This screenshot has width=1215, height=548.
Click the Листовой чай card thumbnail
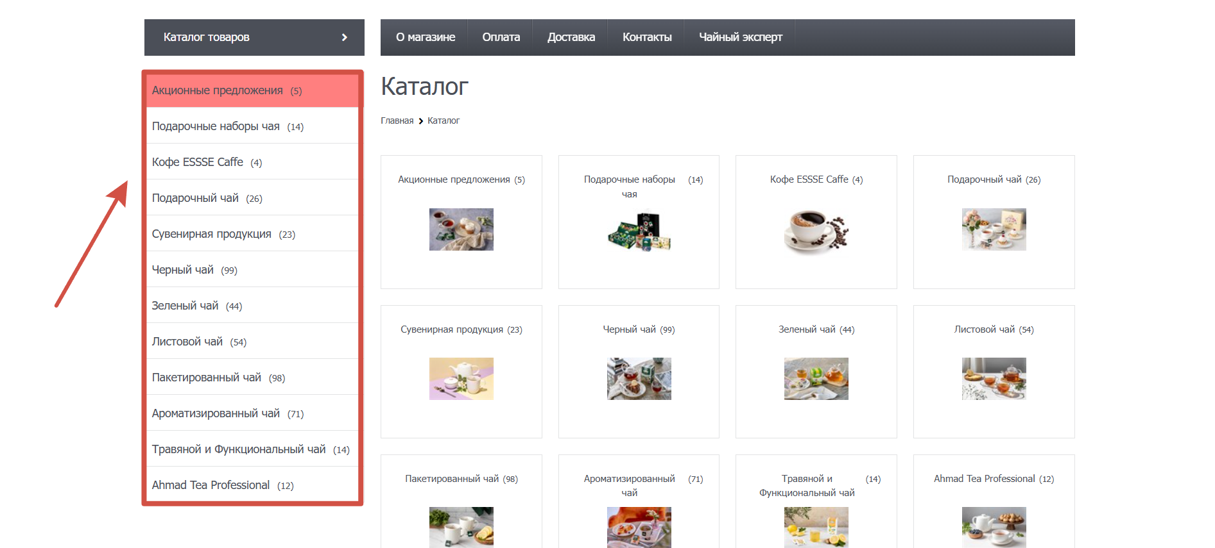click(x=994, y=379)
